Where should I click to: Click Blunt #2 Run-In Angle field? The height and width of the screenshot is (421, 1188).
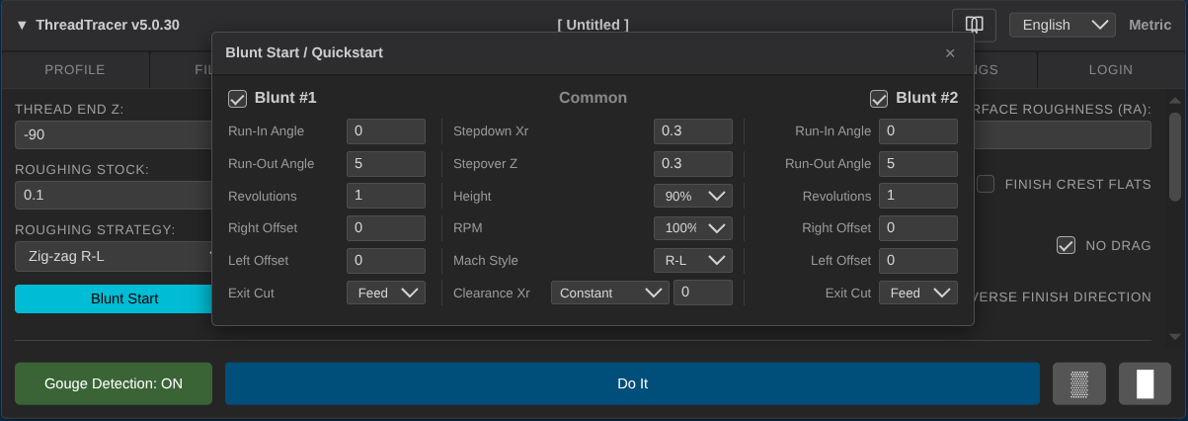[918, 130]
